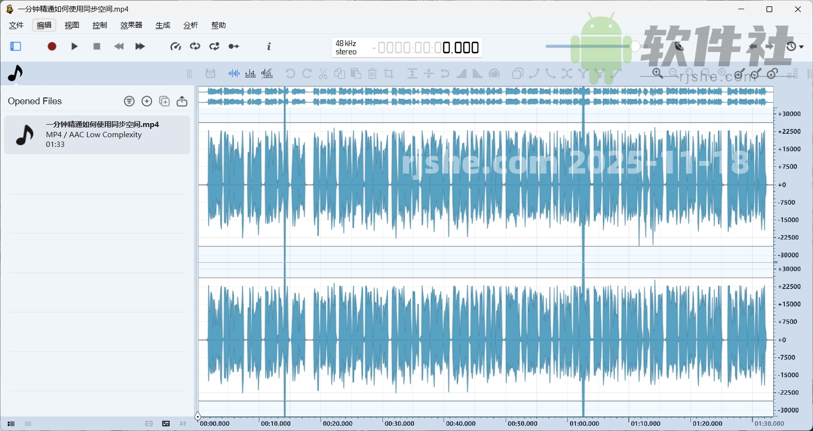Reverse the audio with the return arrow icon
Screen dimensions: 813x431
[x=445, y=74]
